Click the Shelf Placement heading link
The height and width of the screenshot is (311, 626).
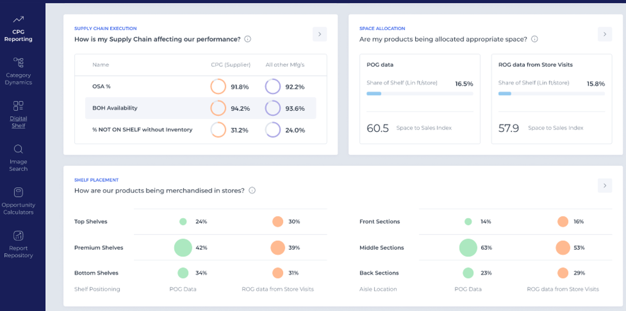pyautogui.click(x=97, y=180)
